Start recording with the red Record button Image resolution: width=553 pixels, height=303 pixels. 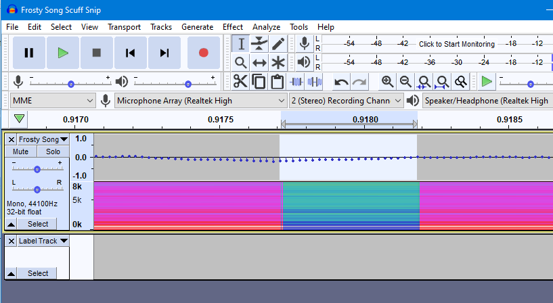coord(204,53)
